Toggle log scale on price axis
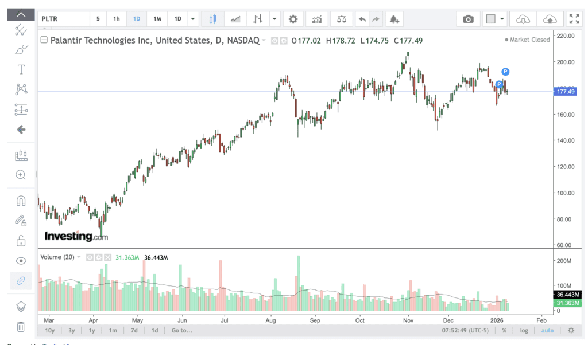 (x=524, y=331)
